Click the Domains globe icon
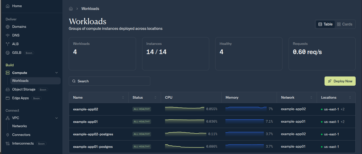Viewport: 362px width, 154px height. (8, 27)
